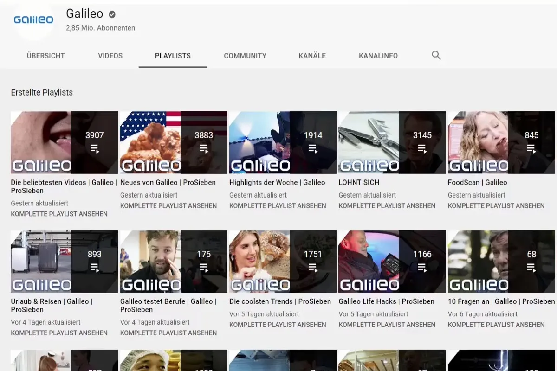This screenshot has height=371, width=557.
Task: Open 'Urlaub & Reisen | Galileo' playlist title
Action: pyautogui.click(x=52, y=305)
